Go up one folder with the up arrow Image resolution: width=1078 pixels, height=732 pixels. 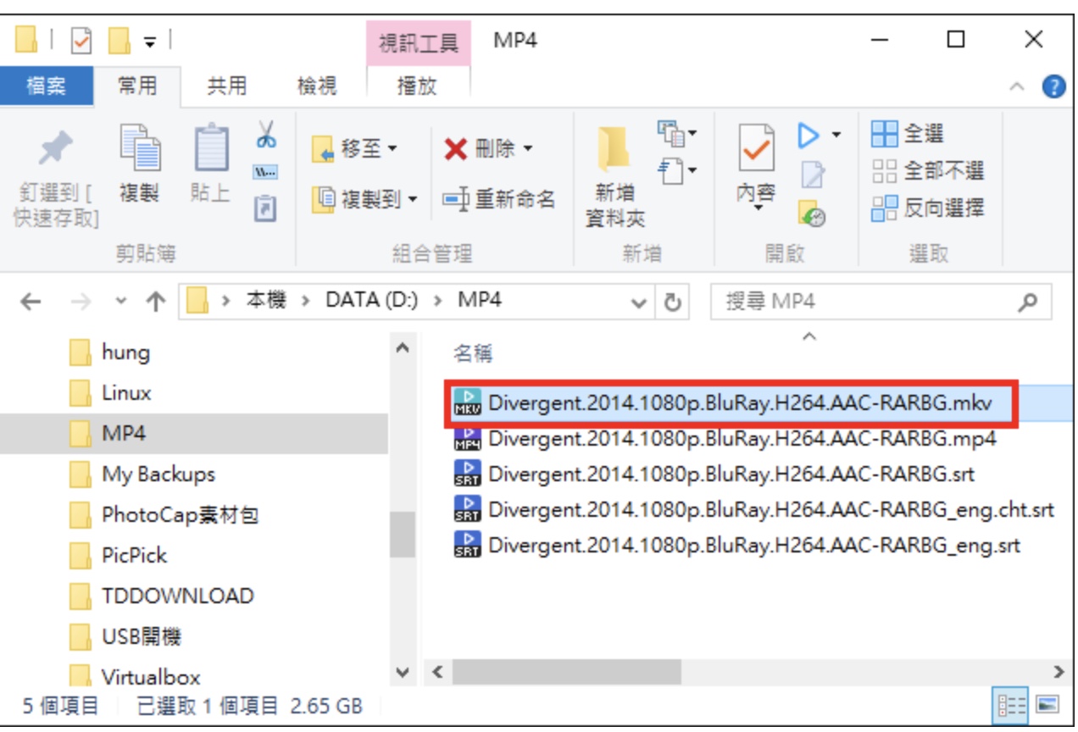(x=155, y=302)
